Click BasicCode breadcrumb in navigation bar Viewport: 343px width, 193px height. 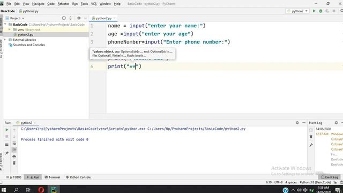[x=8, y=11]
